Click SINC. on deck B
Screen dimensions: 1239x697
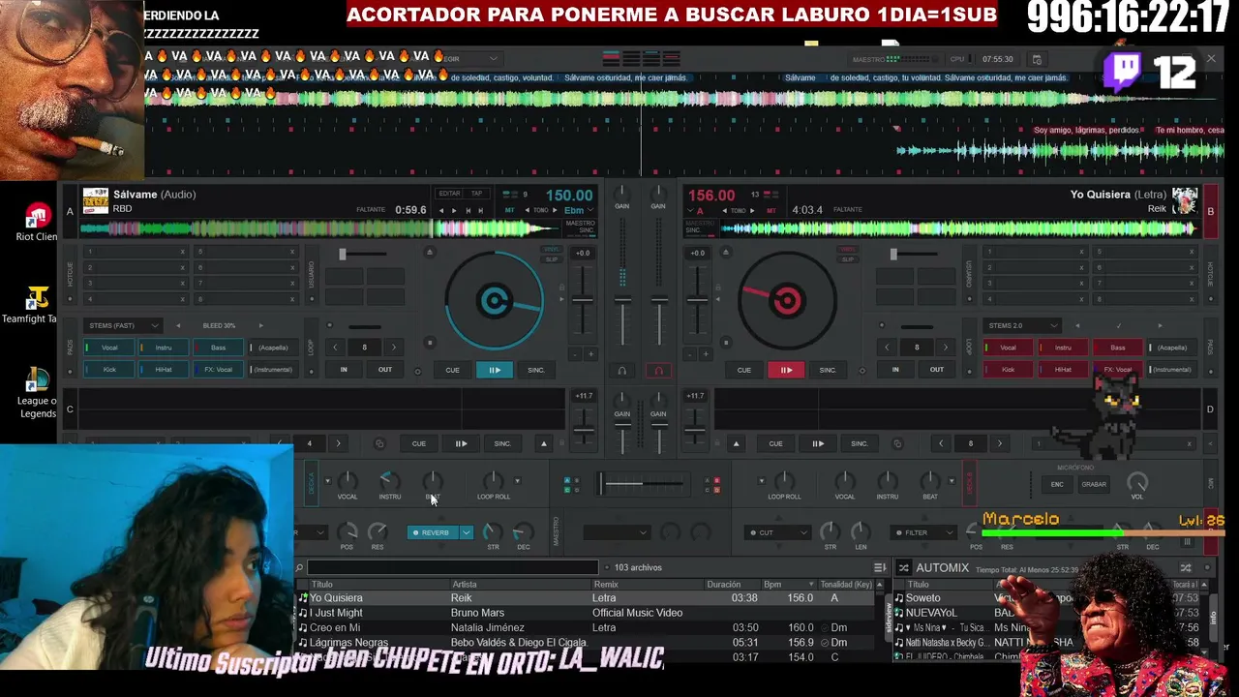pos(828,370)
